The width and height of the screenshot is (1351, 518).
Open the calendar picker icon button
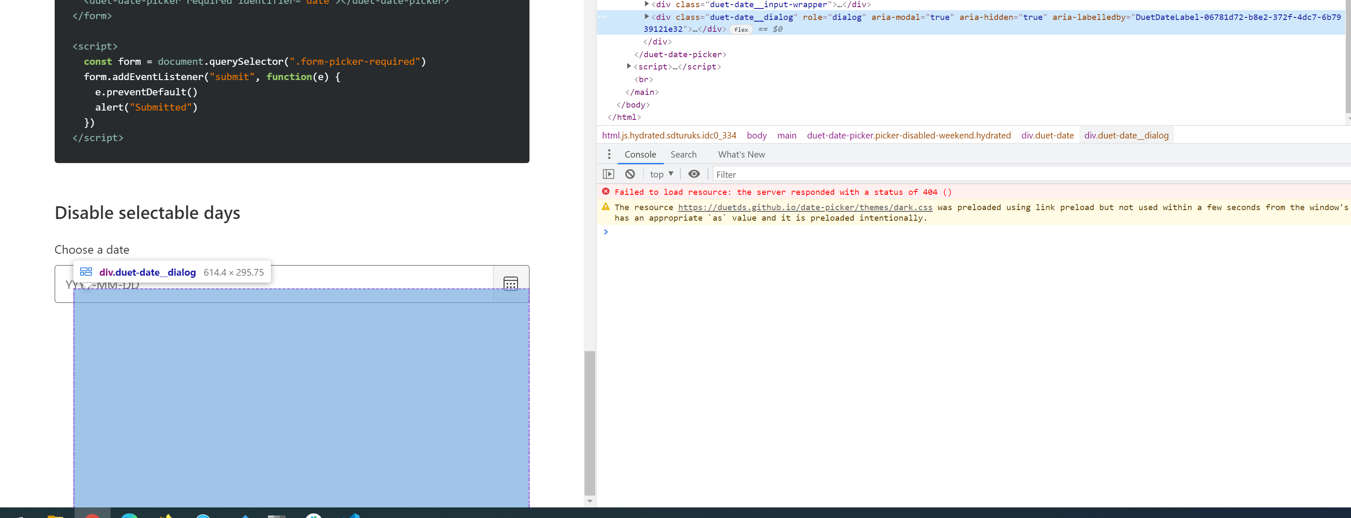510,283
